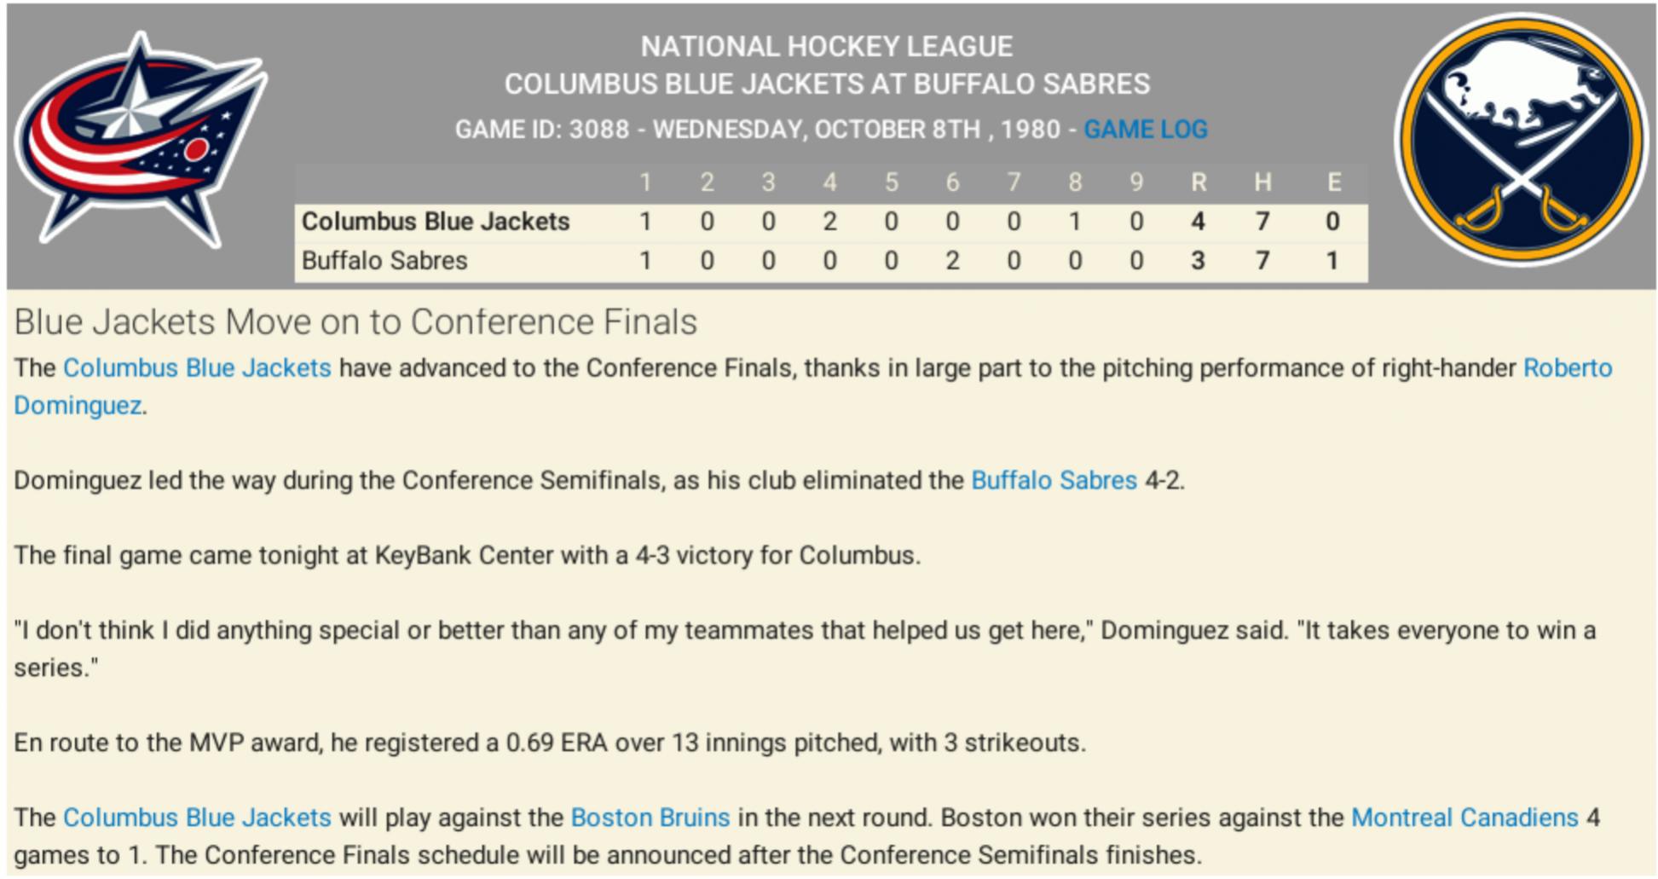Open the Buffalo Sabres link in article
Image resolution: width=1658 pixels, height=879 pixels.
tap(1054, 481)
